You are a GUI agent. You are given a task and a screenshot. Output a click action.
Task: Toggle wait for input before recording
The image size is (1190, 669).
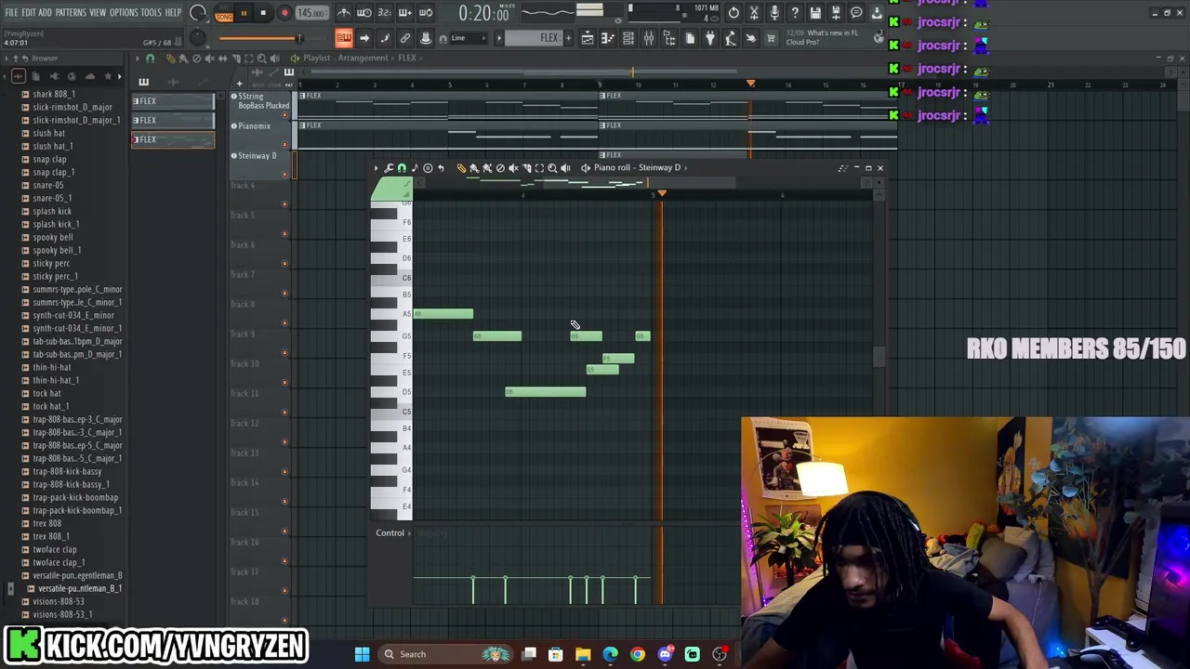pos(364,13)
